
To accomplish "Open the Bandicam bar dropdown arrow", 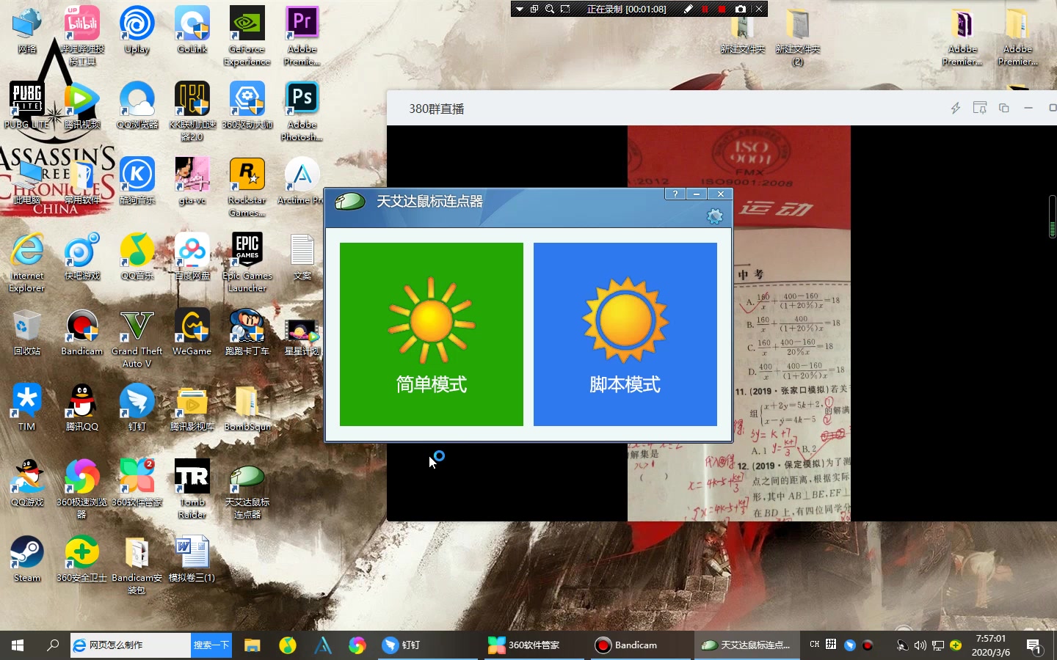I will tap(520, 9).
